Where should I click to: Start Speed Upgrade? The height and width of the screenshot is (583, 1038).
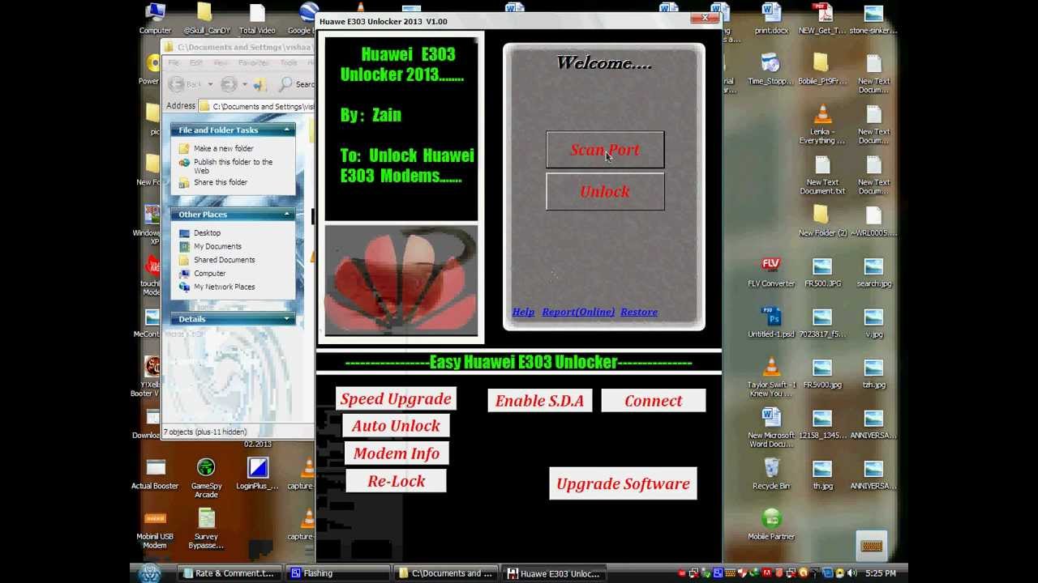[x=396, y=398]
